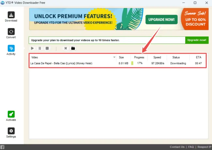
Task: Click the 8.01 MB size value
Action: pyautogui.click(x=123, y=63)
